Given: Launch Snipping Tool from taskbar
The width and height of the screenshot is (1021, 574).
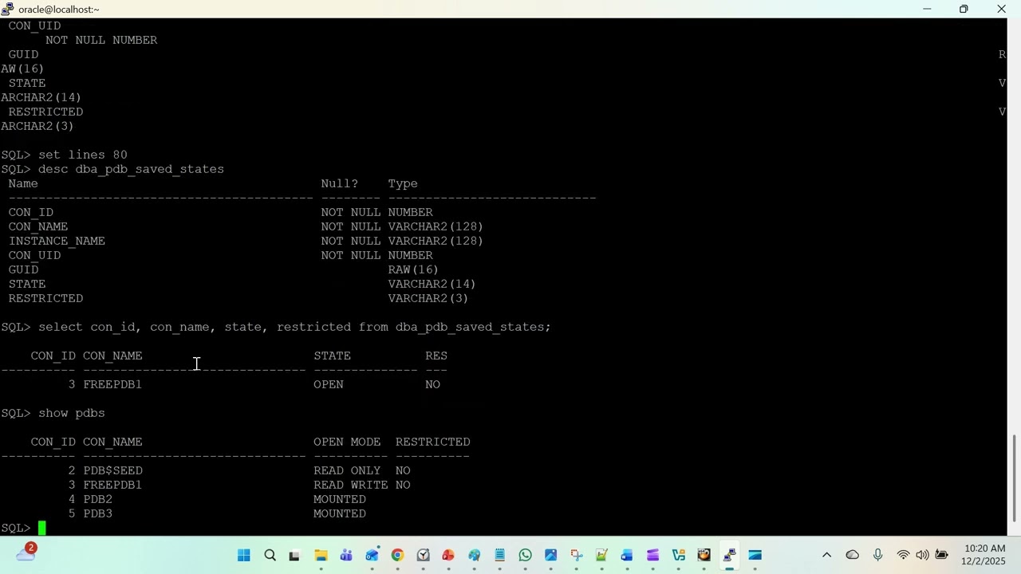Looking at the screenshot, I should (576, 556).
